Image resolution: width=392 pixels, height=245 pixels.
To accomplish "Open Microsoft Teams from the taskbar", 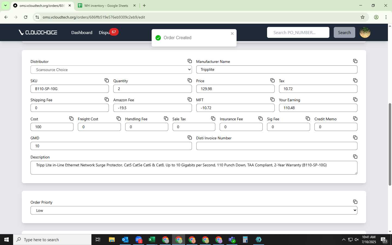I will click(232, 240).
